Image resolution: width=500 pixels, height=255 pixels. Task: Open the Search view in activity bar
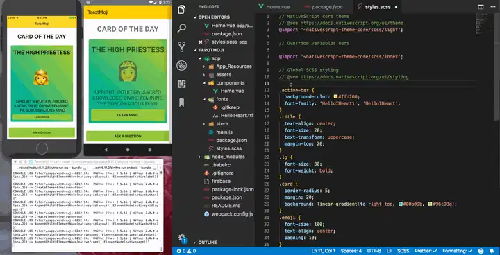tap(182, 28)
